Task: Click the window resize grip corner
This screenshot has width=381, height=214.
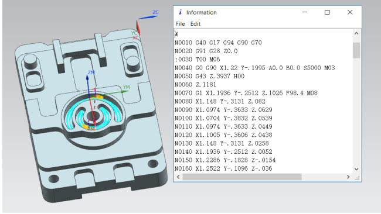Action: (x=357, y=178)
